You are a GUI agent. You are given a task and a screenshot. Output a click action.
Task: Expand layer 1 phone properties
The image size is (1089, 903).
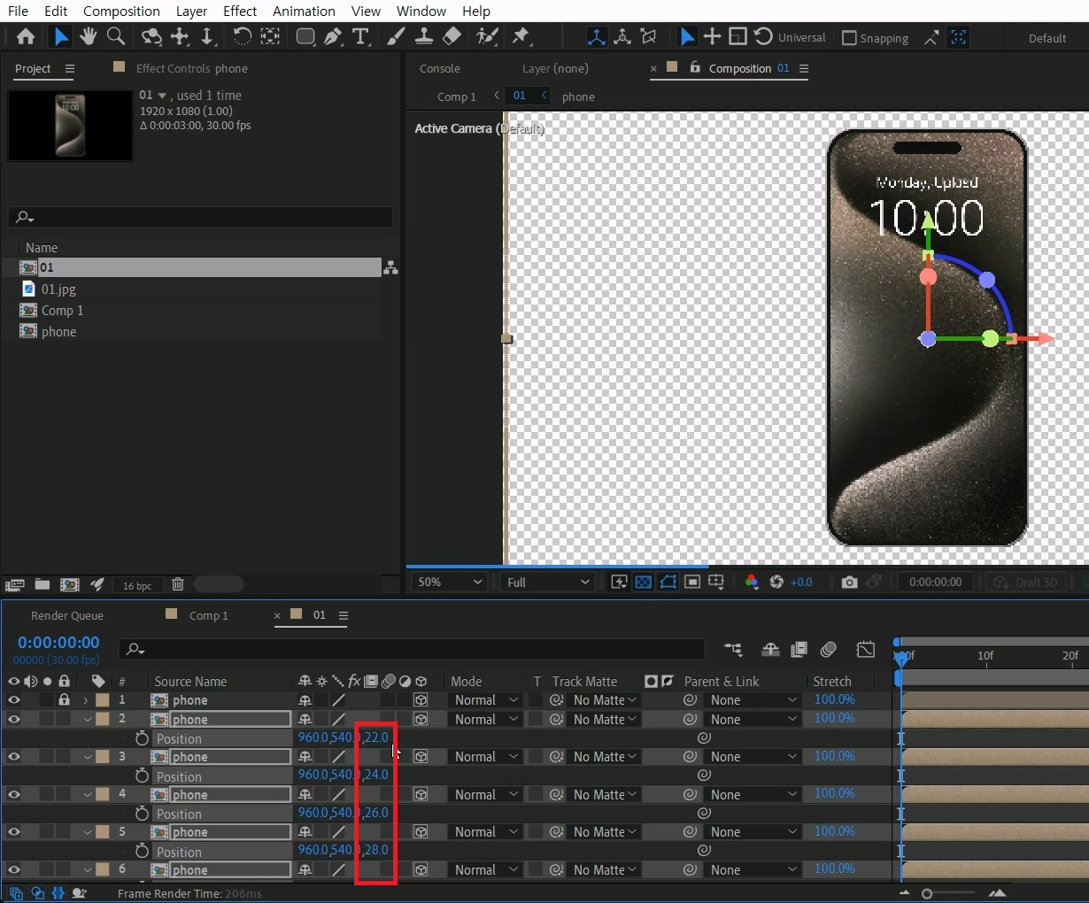tap(86, 700)
